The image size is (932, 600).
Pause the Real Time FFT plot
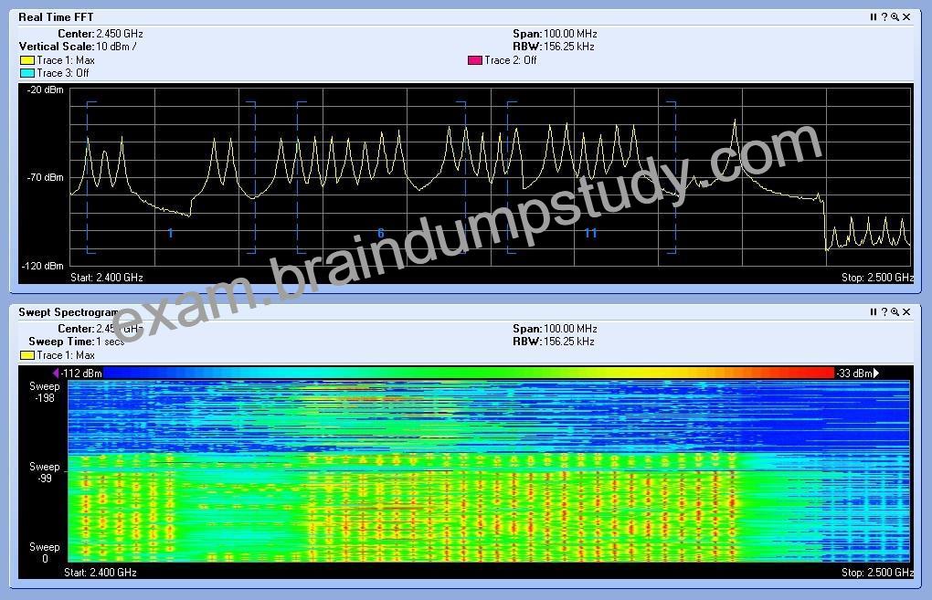pyautogui.click(x=874, y=17)
